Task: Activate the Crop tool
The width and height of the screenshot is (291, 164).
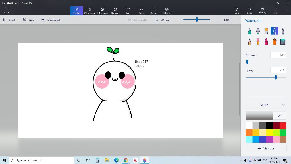Action: point(28,20)
